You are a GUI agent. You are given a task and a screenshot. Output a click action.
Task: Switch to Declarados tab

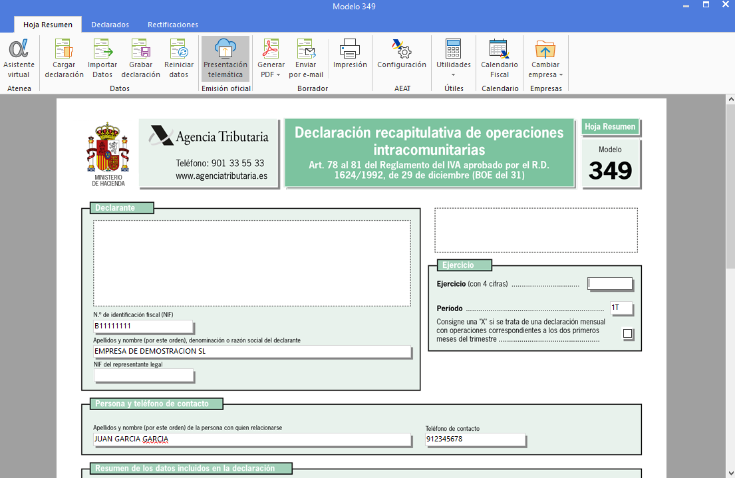pyautogui.click(x=110, y=25)
